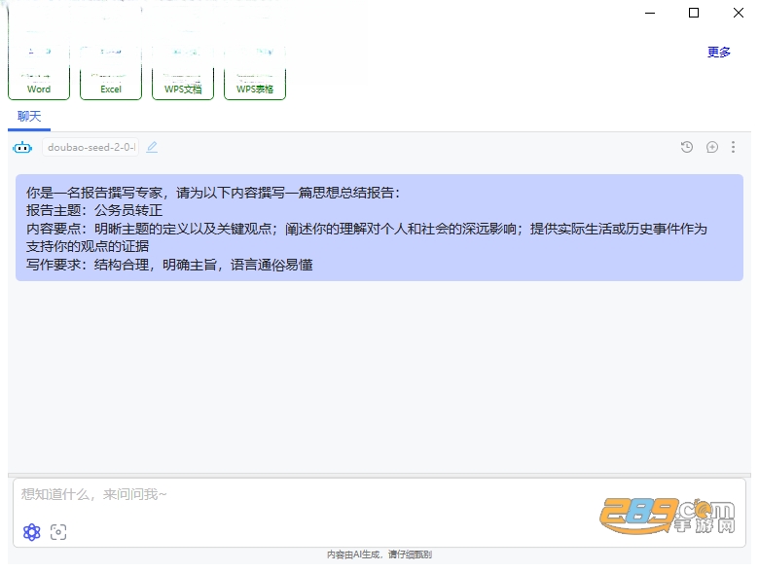759x572 pixels.
Task: Close the window
Action: tap(739, 13)
